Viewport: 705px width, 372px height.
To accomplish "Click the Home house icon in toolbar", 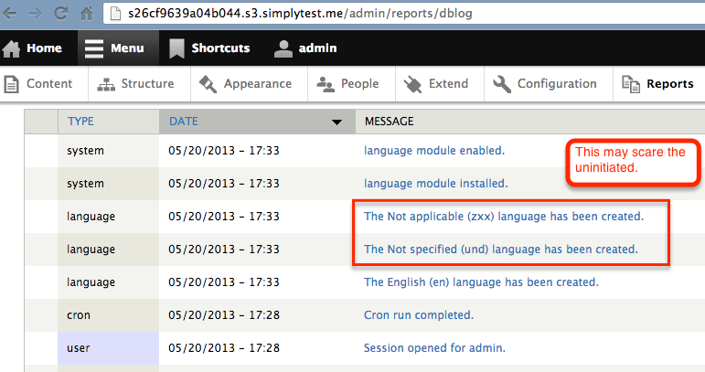I will (11, 48).
